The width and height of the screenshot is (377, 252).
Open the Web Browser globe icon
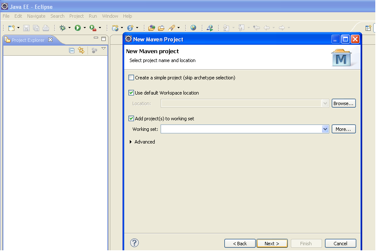point(193,28)
